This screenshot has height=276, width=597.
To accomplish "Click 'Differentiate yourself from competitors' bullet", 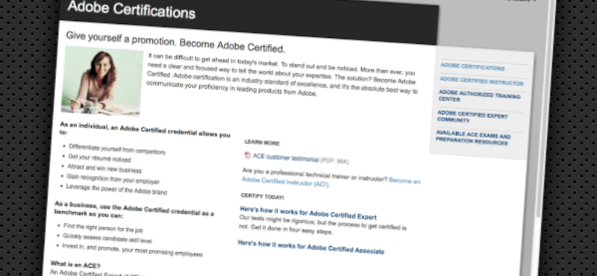I will pos(117,149).
